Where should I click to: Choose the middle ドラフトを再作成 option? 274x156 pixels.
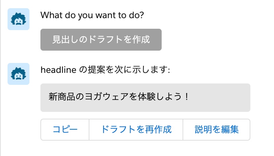click(x=136, y=130)
